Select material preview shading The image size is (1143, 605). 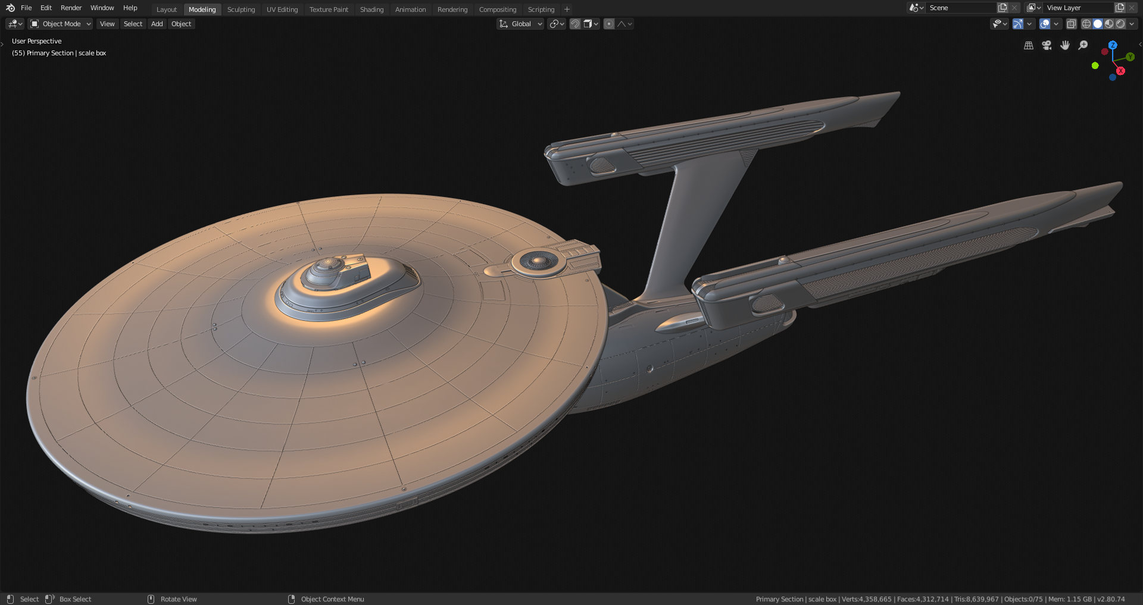click(1109, 24)
